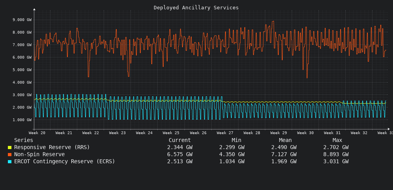This screenshot has height=190, width=393.
Task: Click the cyan ECRS legend color swatch
Action: click(x=10, y=162)
